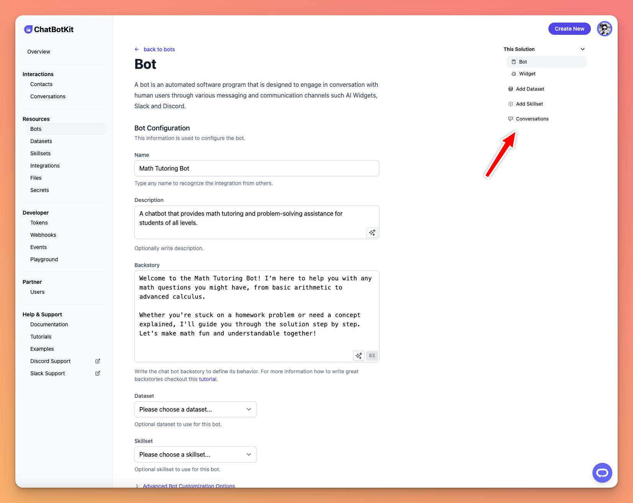Viewport: 633px width, 503px height.
Task: Click the Create New button
Action: pos(569,29)
